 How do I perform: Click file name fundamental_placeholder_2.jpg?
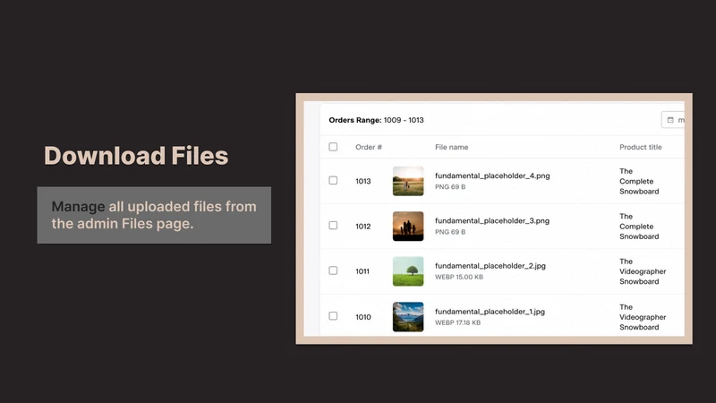pos(490,266)
